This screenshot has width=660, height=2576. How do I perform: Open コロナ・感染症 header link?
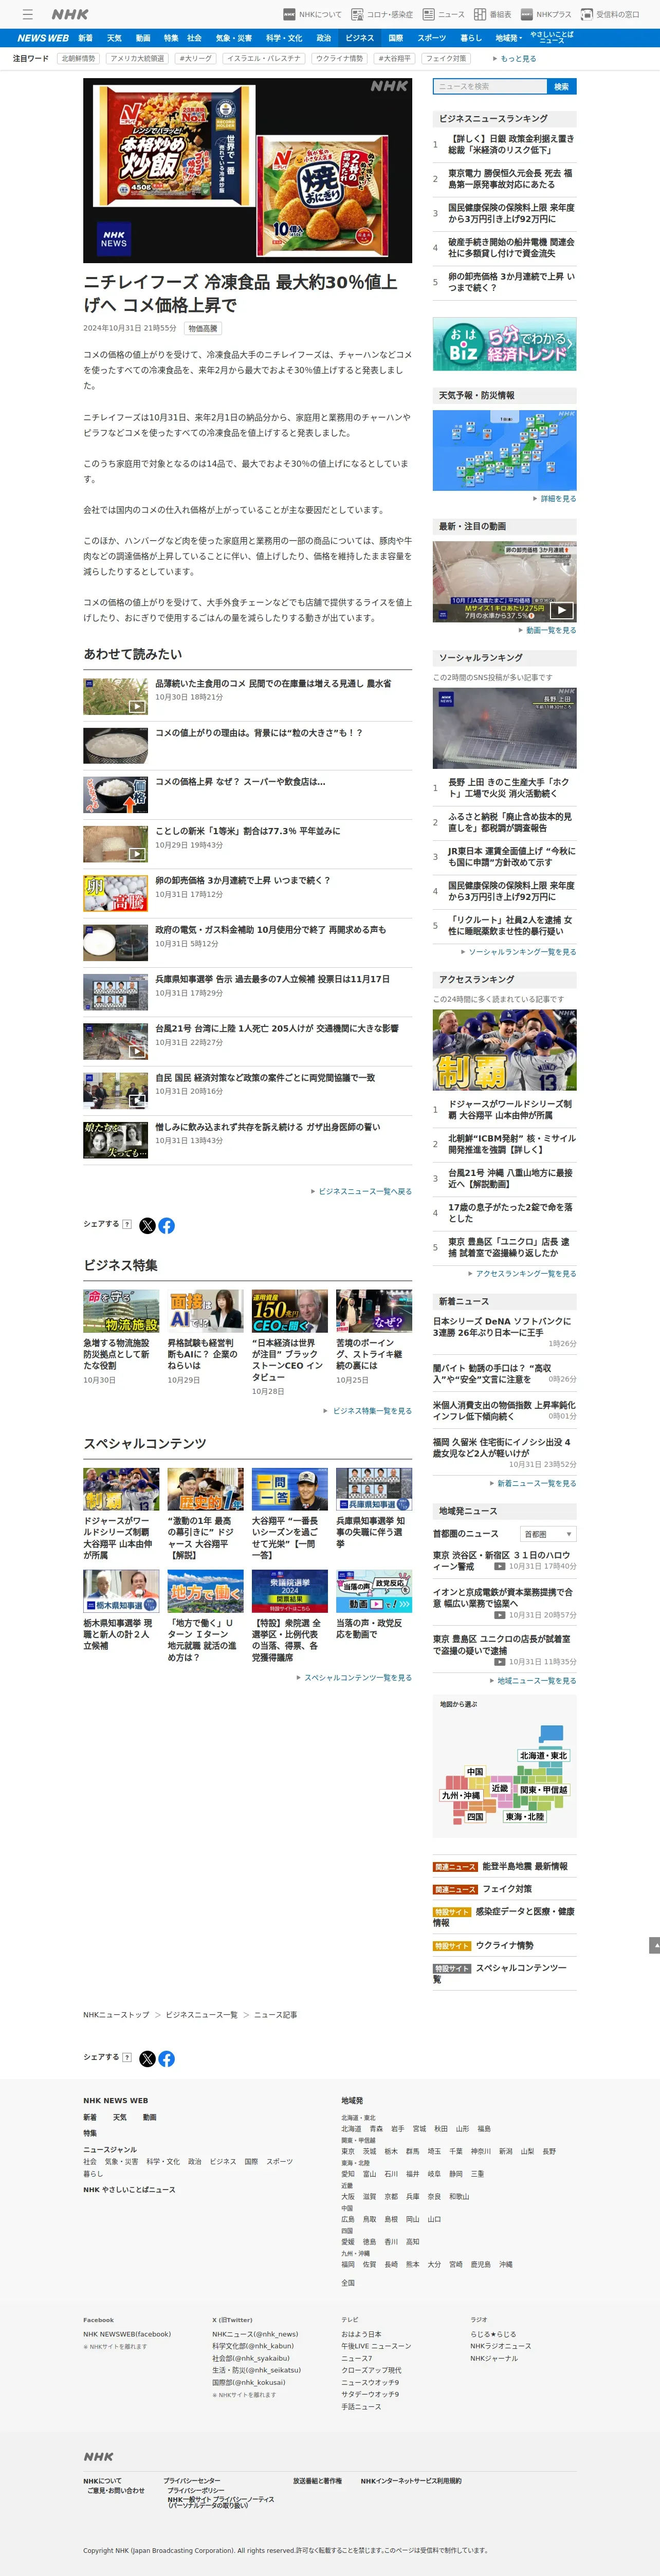(x=381, y=15)
